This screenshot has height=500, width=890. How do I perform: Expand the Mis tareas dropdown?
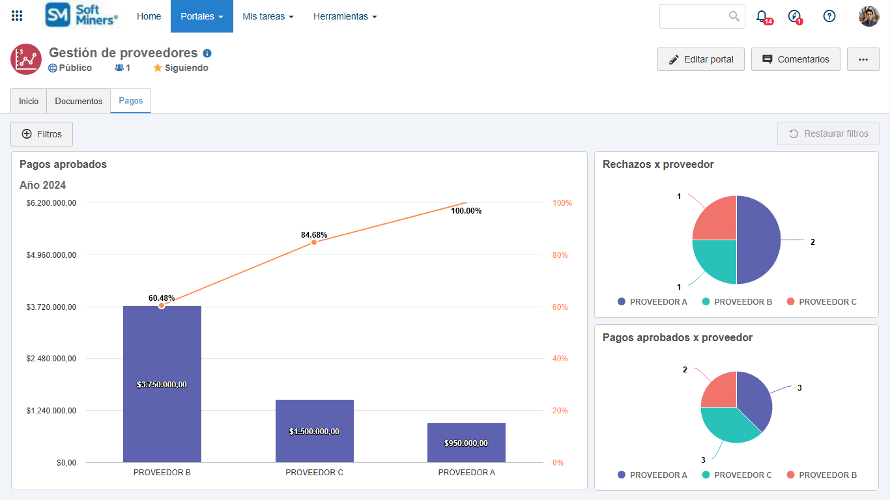pyautogui.click(x=268, y=16)
